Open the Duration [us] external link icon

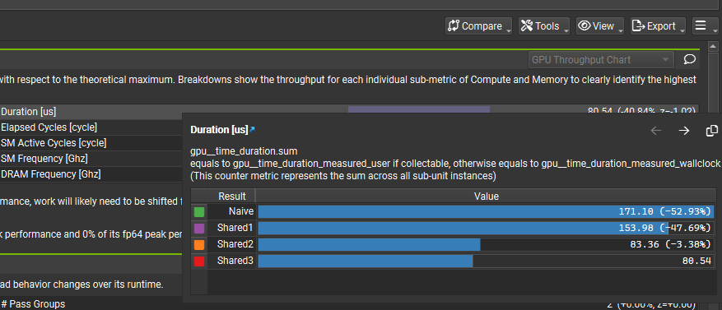[x=252, y=130]
